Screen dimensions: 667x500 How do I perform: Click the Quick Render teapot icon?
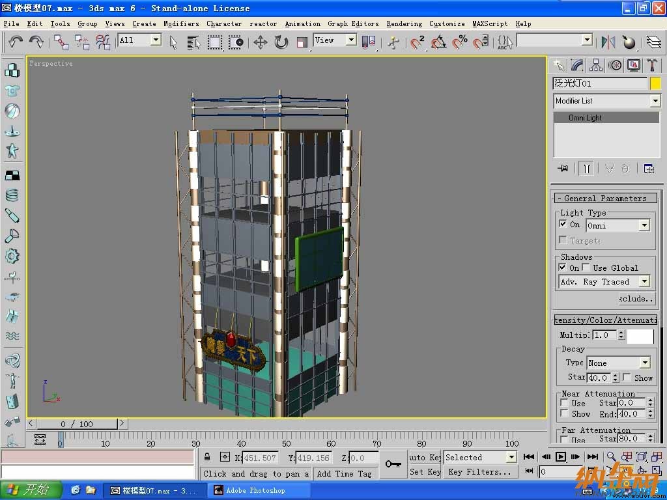tap(629, 42)
